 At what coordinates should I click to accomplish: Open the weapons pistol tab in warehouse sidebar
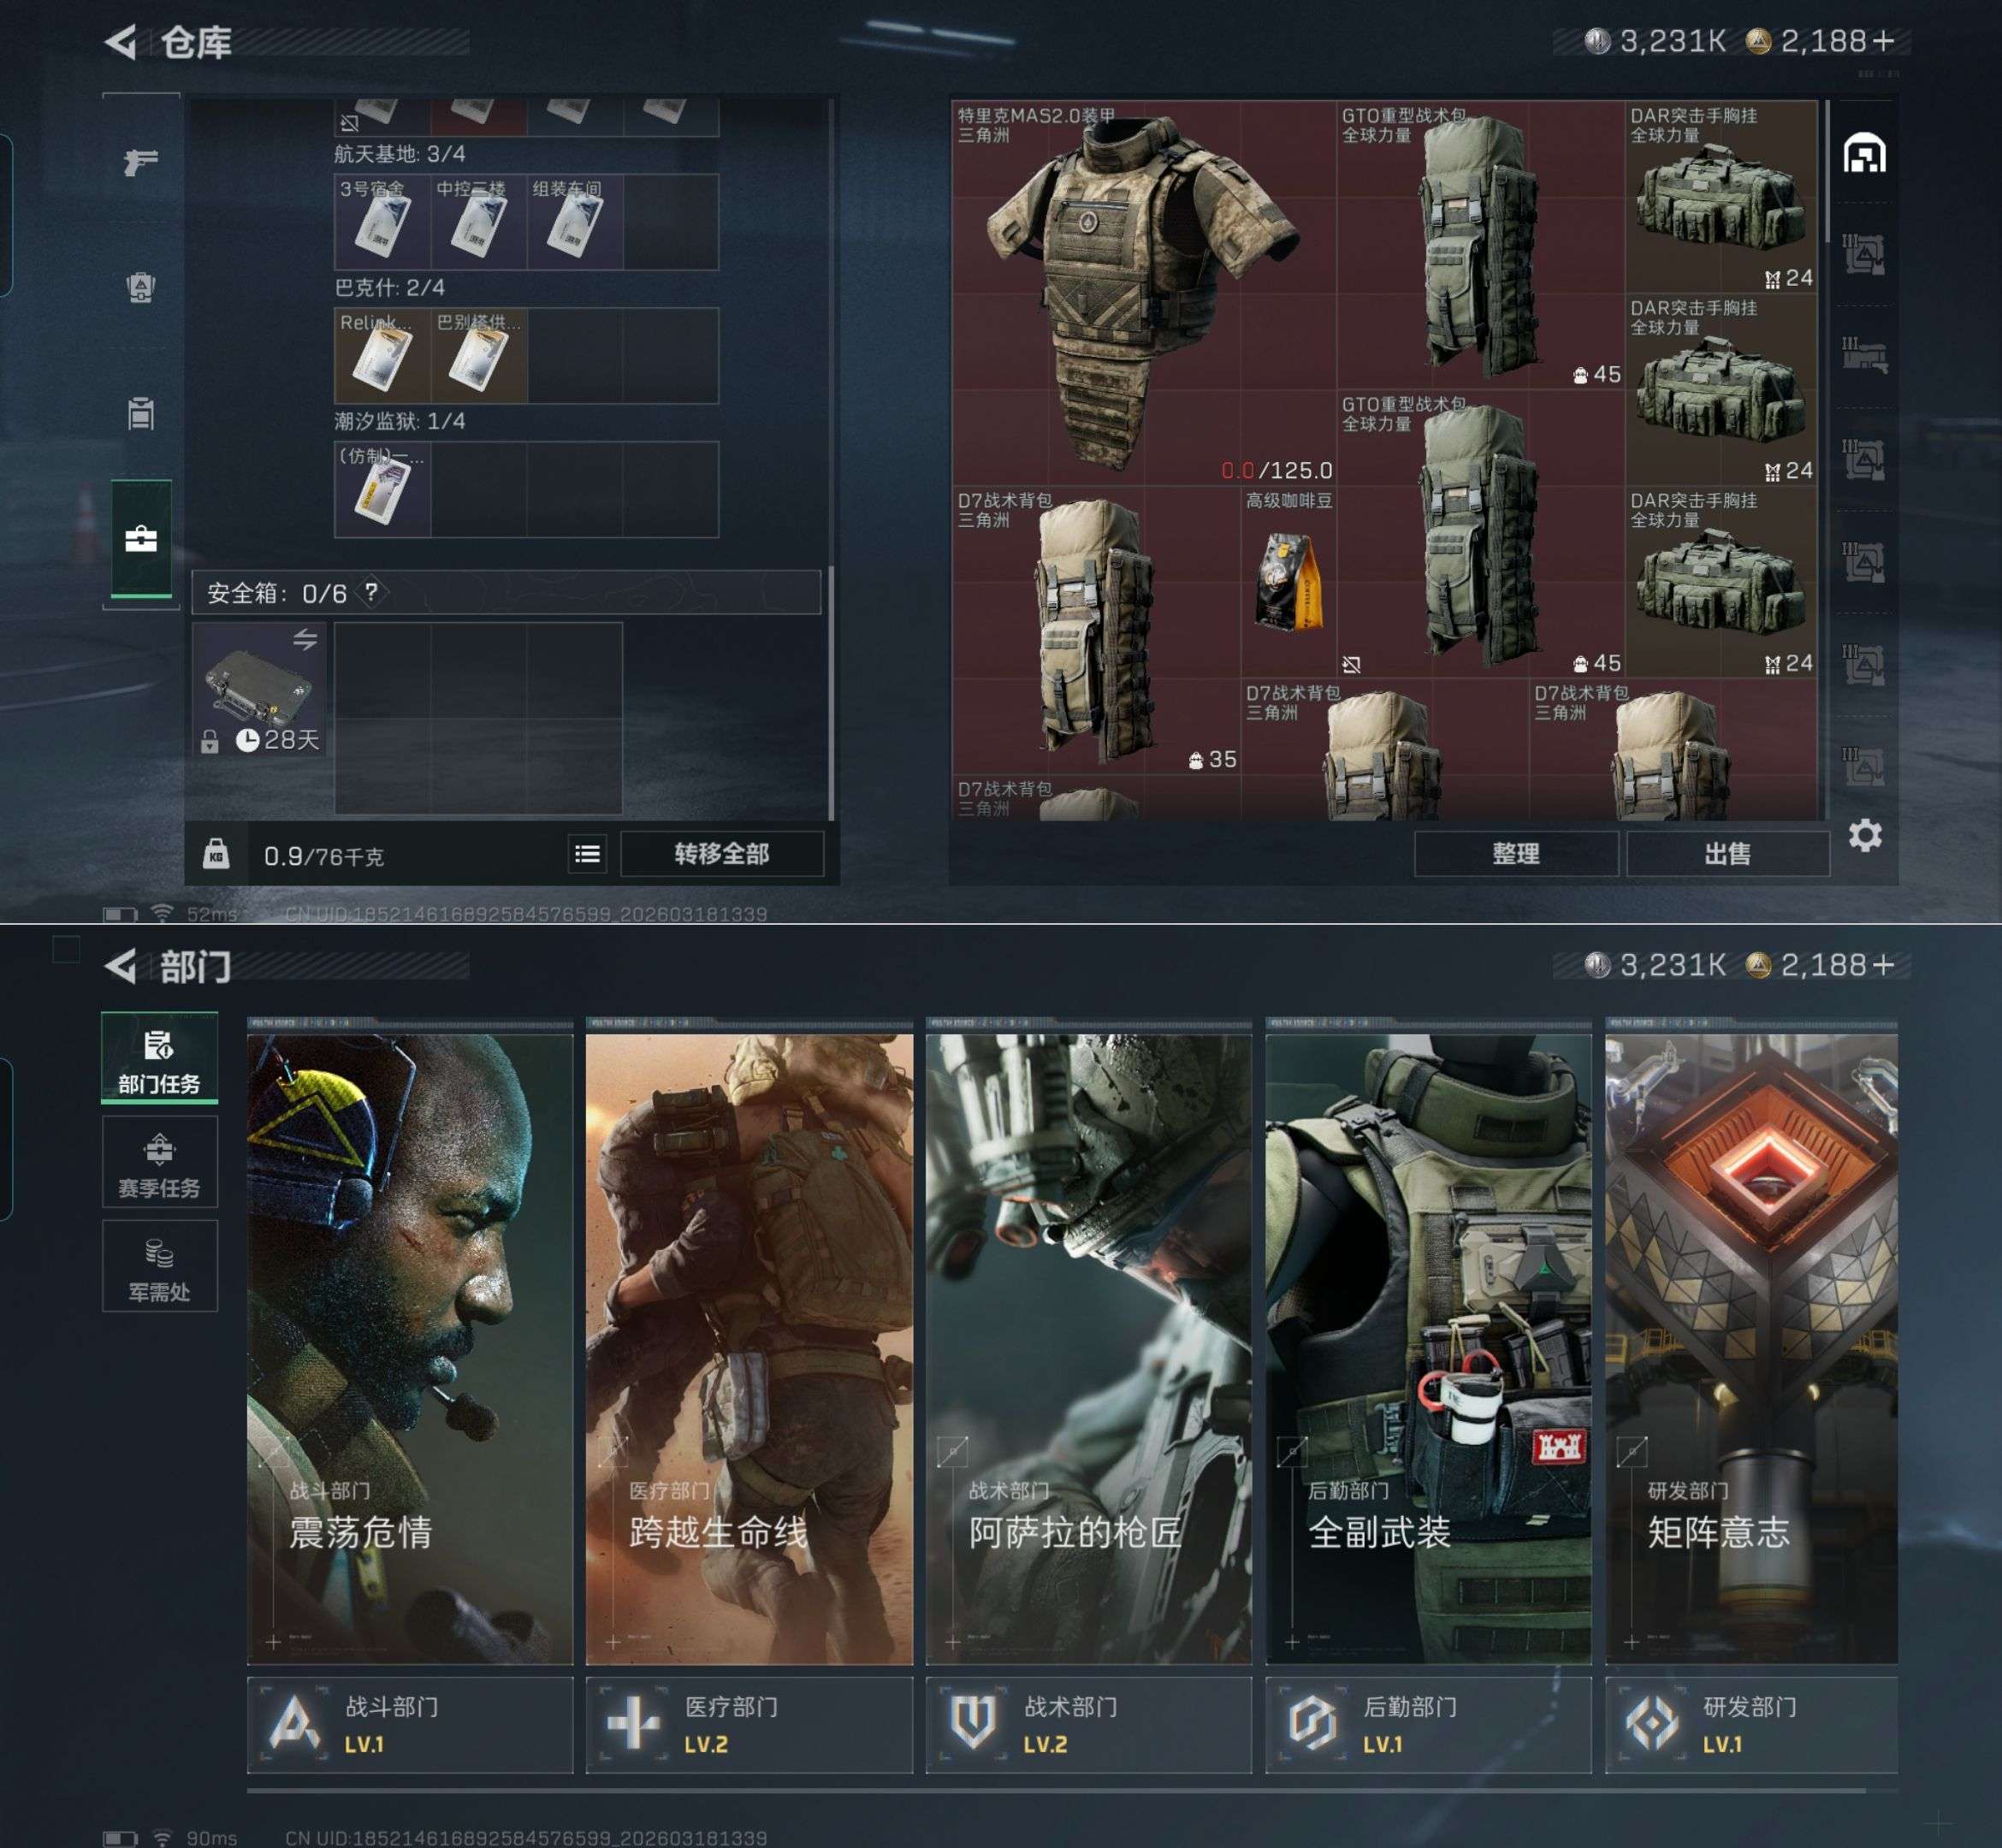coord(141,161)
